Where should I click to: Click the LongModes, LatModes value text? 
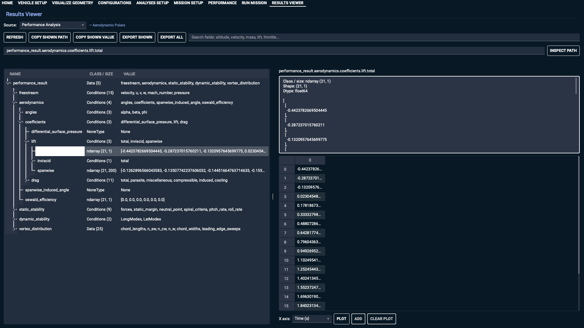coord(141,219)
